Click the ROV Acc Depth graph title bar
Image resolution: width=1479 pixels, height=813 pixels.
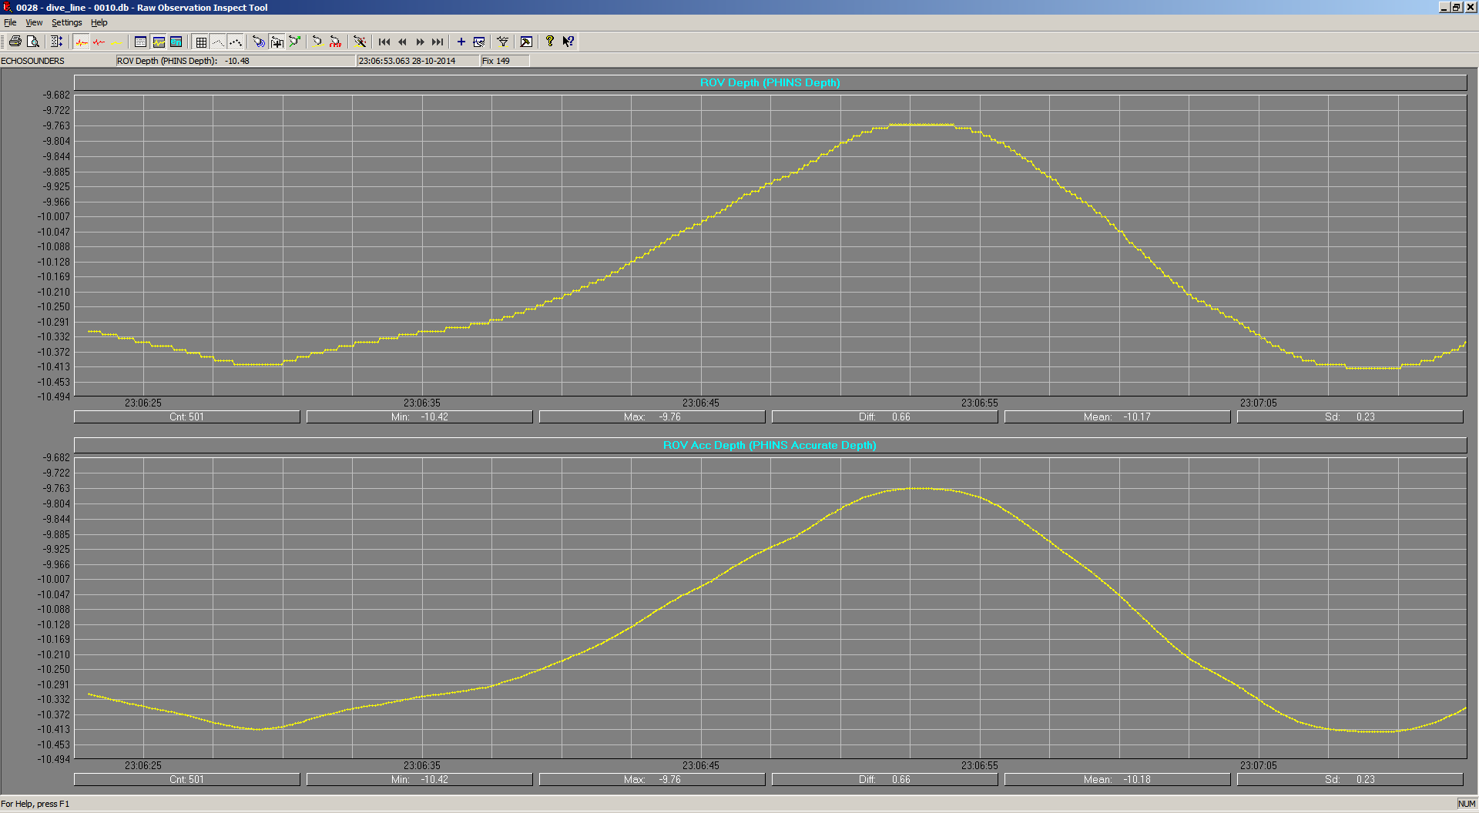pos(770,445)
